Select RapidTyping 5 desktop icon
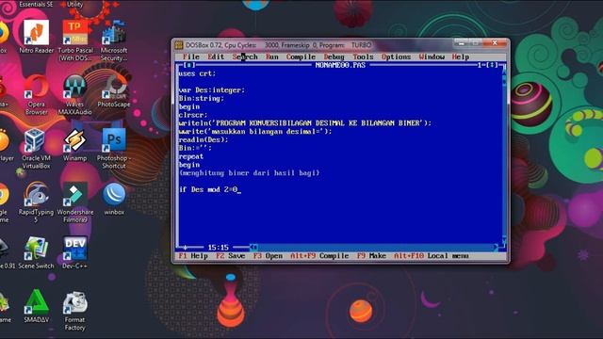The width and height of the screenshot is (603, 339). 36,202
